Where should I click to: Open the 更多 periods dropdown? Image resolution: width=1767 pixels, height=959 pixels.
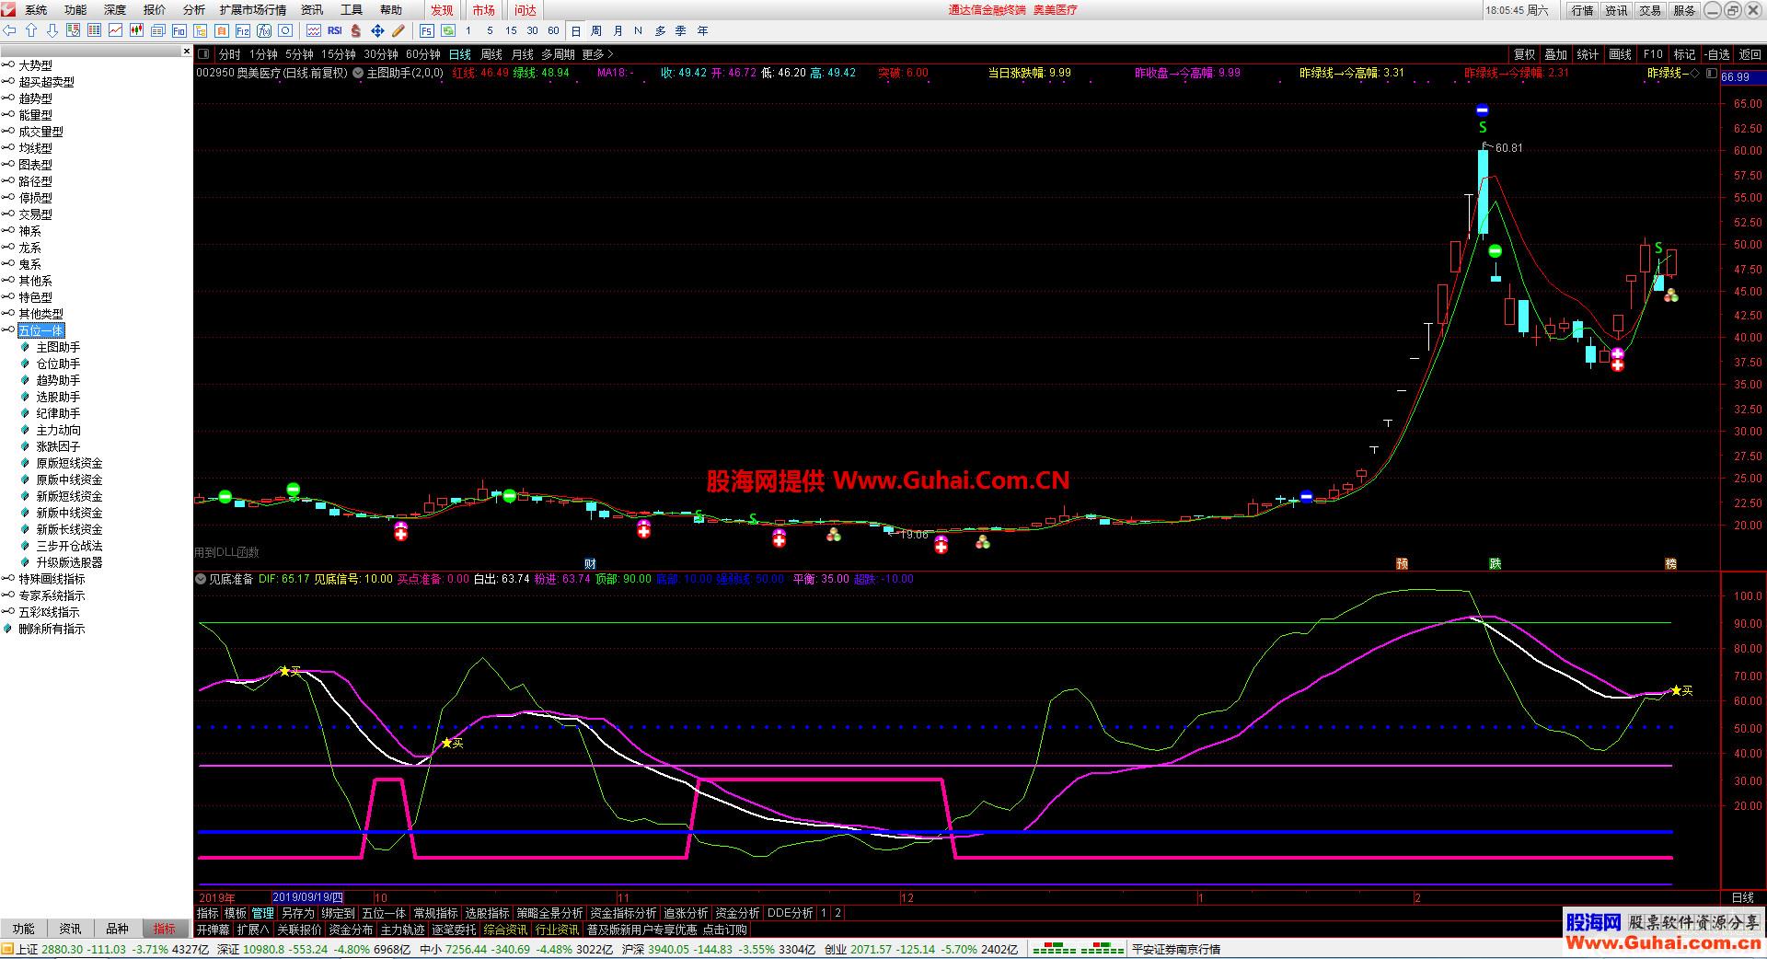598,54
